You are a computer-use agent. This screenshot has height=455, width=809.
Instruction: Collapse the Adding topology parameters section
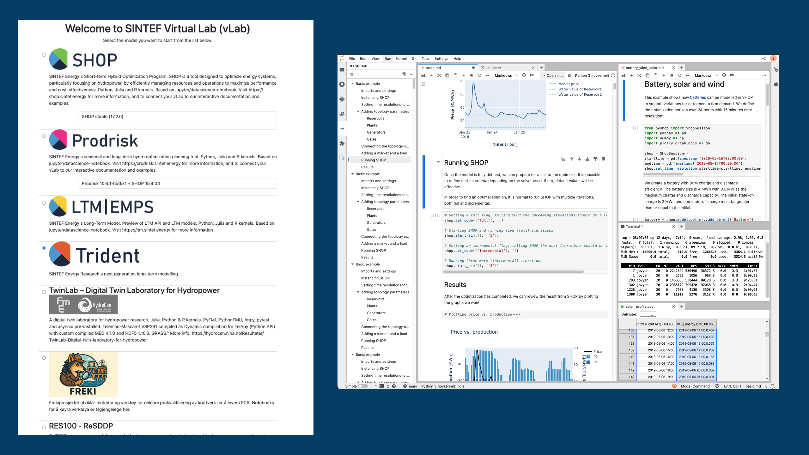(358, 111)
